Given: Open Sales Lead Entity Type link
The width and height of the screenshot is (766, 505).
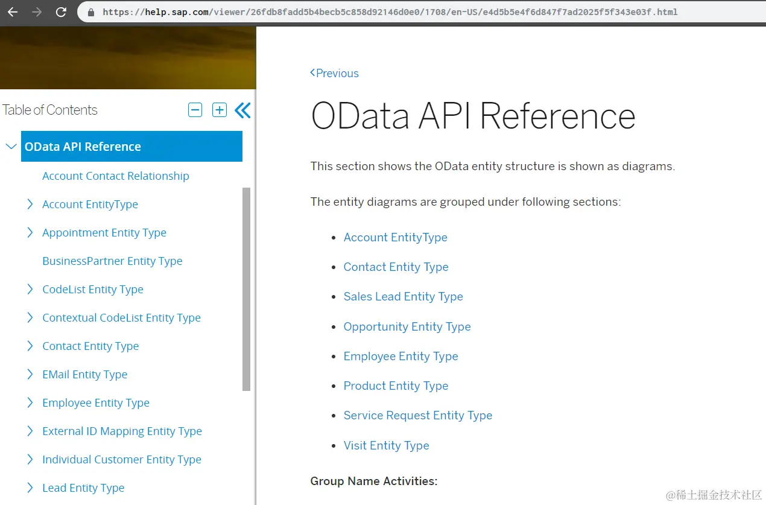Looking at the screenshot, I should click(x=403, y=297).
